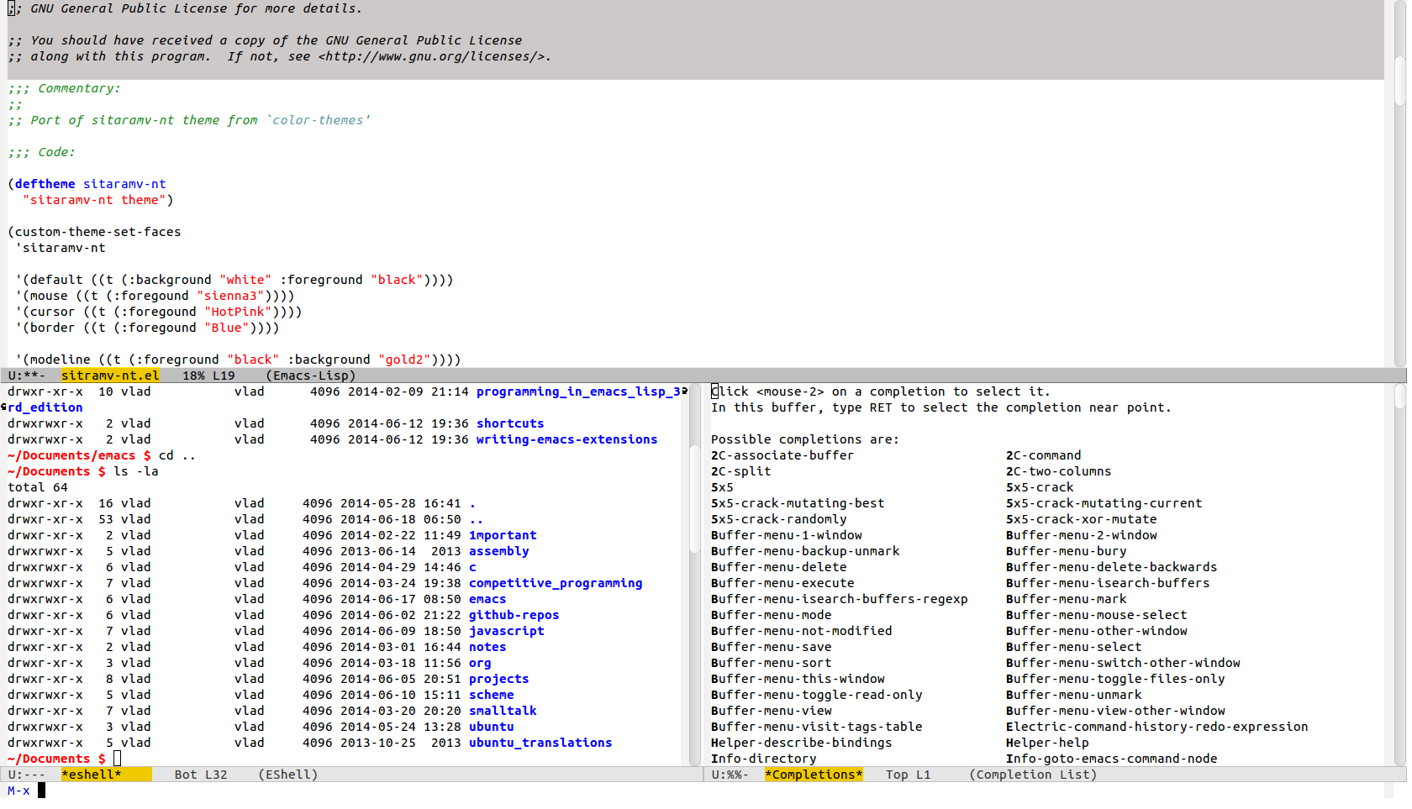
Task: Choose Buffer-menu-not-modified completion
Action: 802,631
